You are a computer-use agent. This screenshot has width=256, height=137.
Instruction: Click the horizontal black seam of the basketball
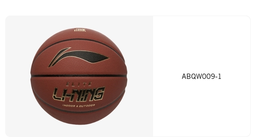(79, 76)
